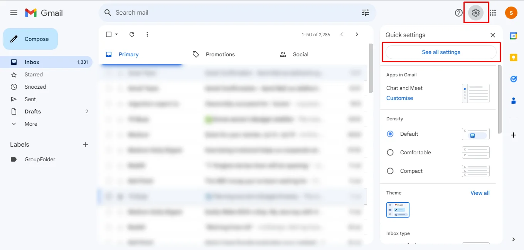Open the Inbox folder
This screenshot has height=250, width=524.
[46, 62]
